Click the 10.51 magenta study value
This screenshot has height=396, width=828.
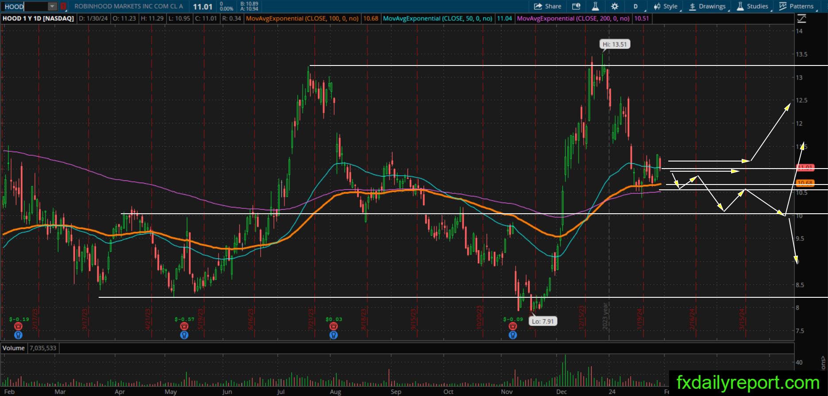641,19
